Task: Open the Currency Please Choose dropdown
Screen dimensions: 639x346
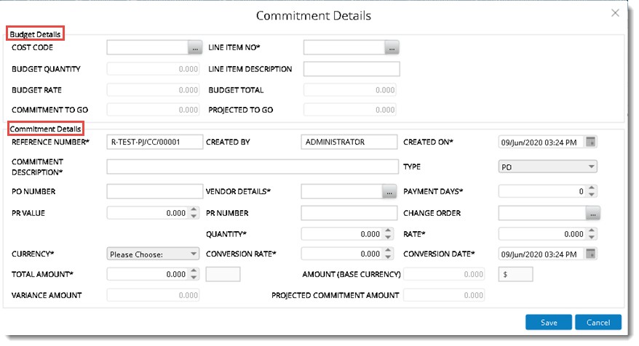Action: [x=153, y=254]
